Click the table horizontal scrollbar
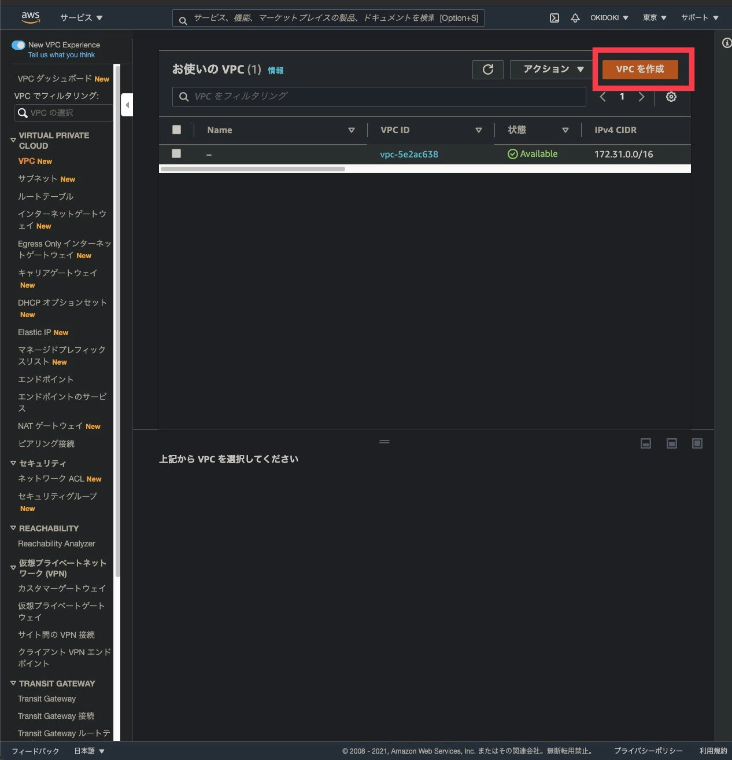 tap(253, 169)
